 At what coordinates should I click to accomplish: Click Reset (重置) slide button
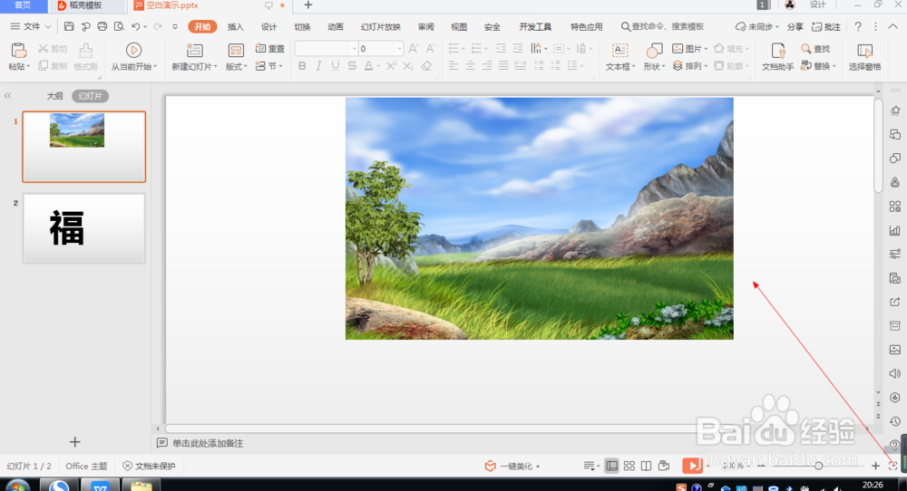point(270,49)
